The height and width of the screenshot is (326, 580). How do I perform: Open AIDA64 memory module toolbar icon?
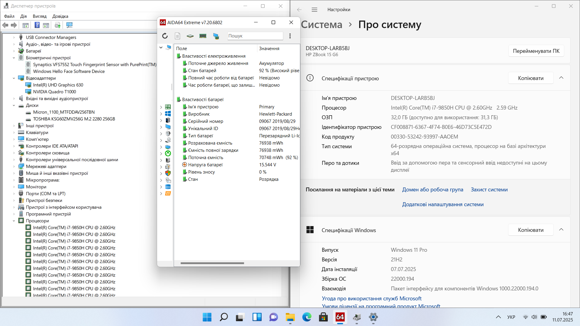203,36
